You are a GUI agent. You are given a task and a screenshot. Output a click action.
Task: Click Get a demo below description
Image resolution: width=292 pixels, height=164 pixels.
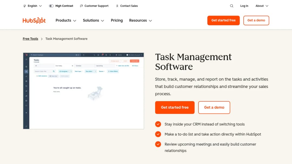214,107
